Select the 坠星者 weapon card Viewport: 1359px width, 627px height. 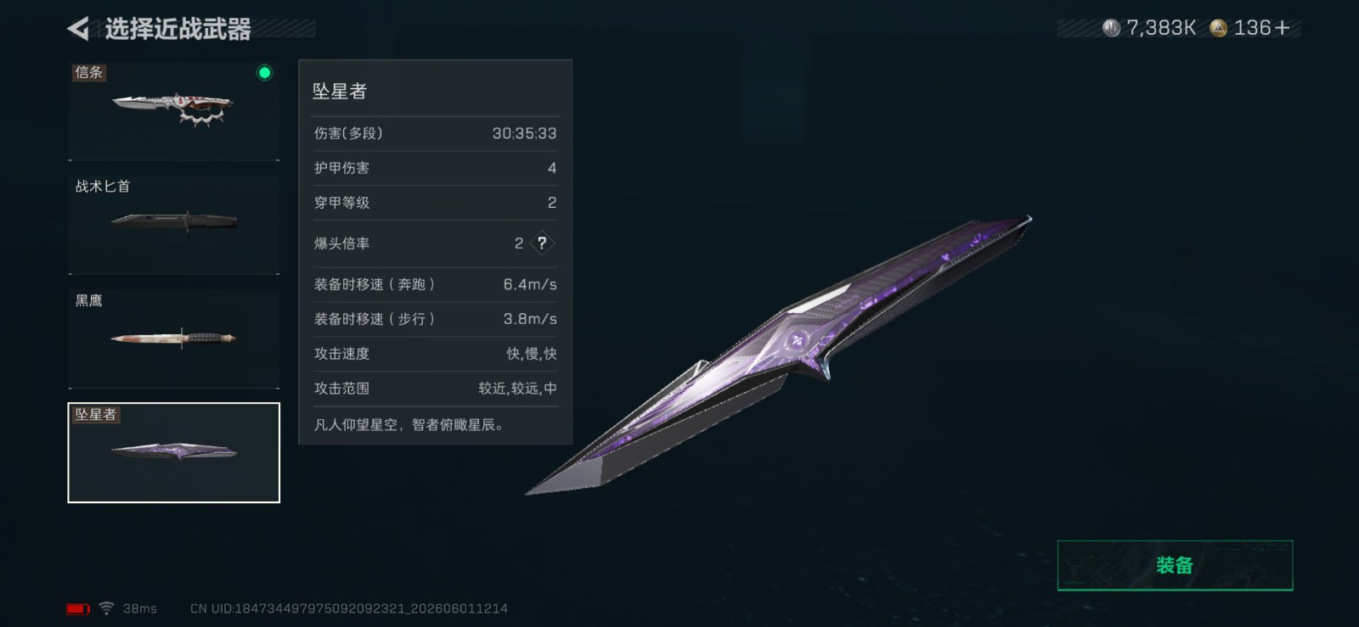coord(174,452)
